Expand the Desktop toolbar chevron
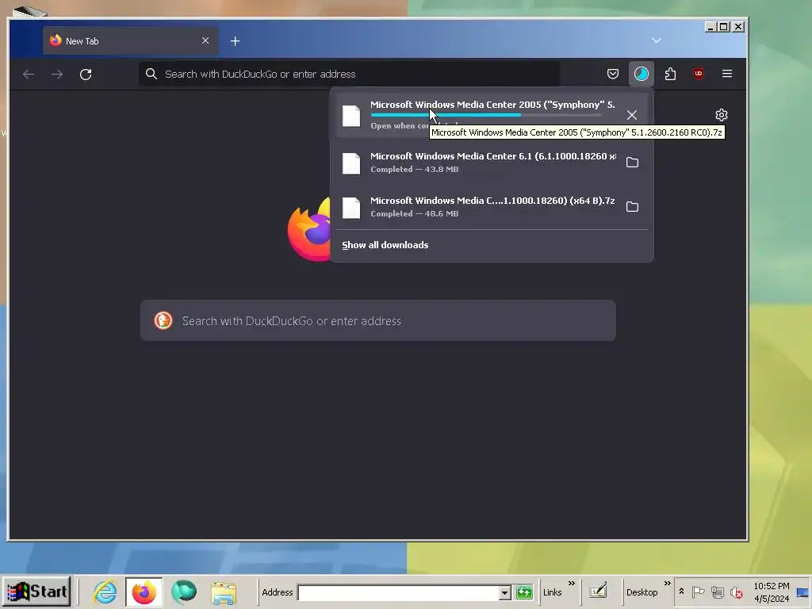The image size is (812, 609). point(667,584)
